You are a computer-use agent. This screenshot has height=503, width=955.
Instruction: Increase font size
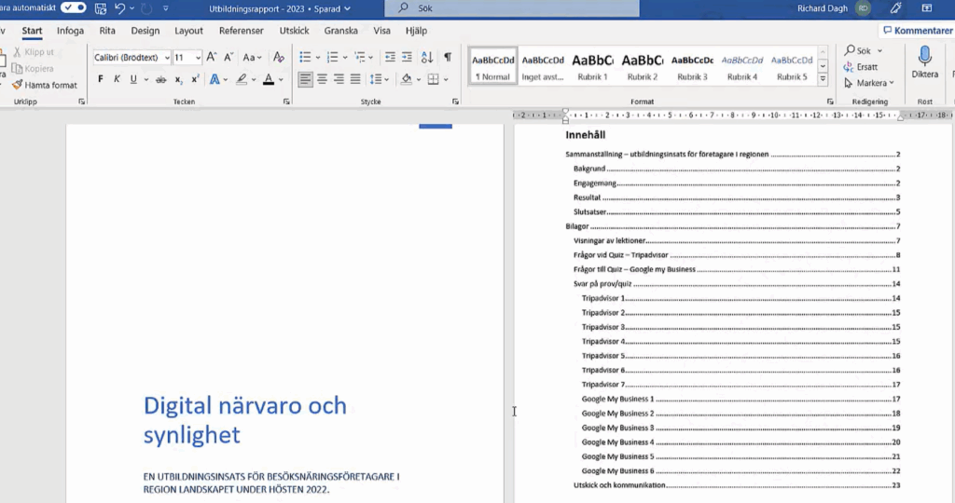pyautogui.click(x=212, y=57)
